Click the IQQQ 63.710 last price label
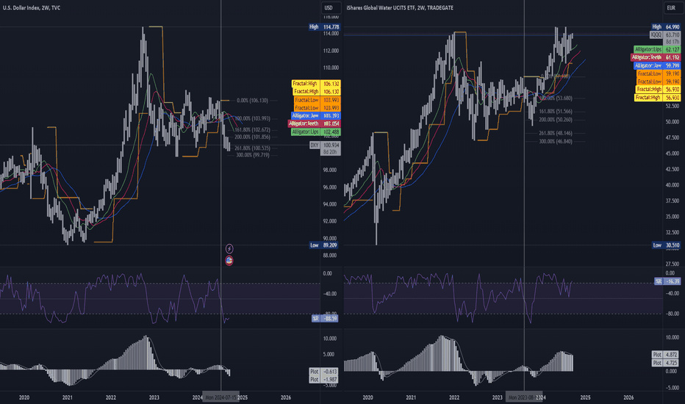 click(665, 35)
